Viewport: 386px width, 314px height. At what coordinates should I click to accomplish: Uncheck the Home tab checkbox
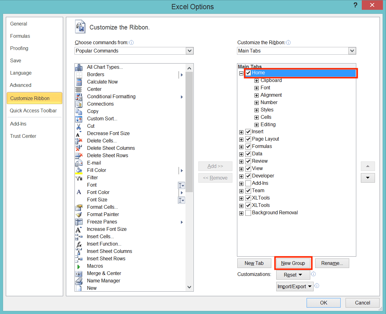coord(248,73)
